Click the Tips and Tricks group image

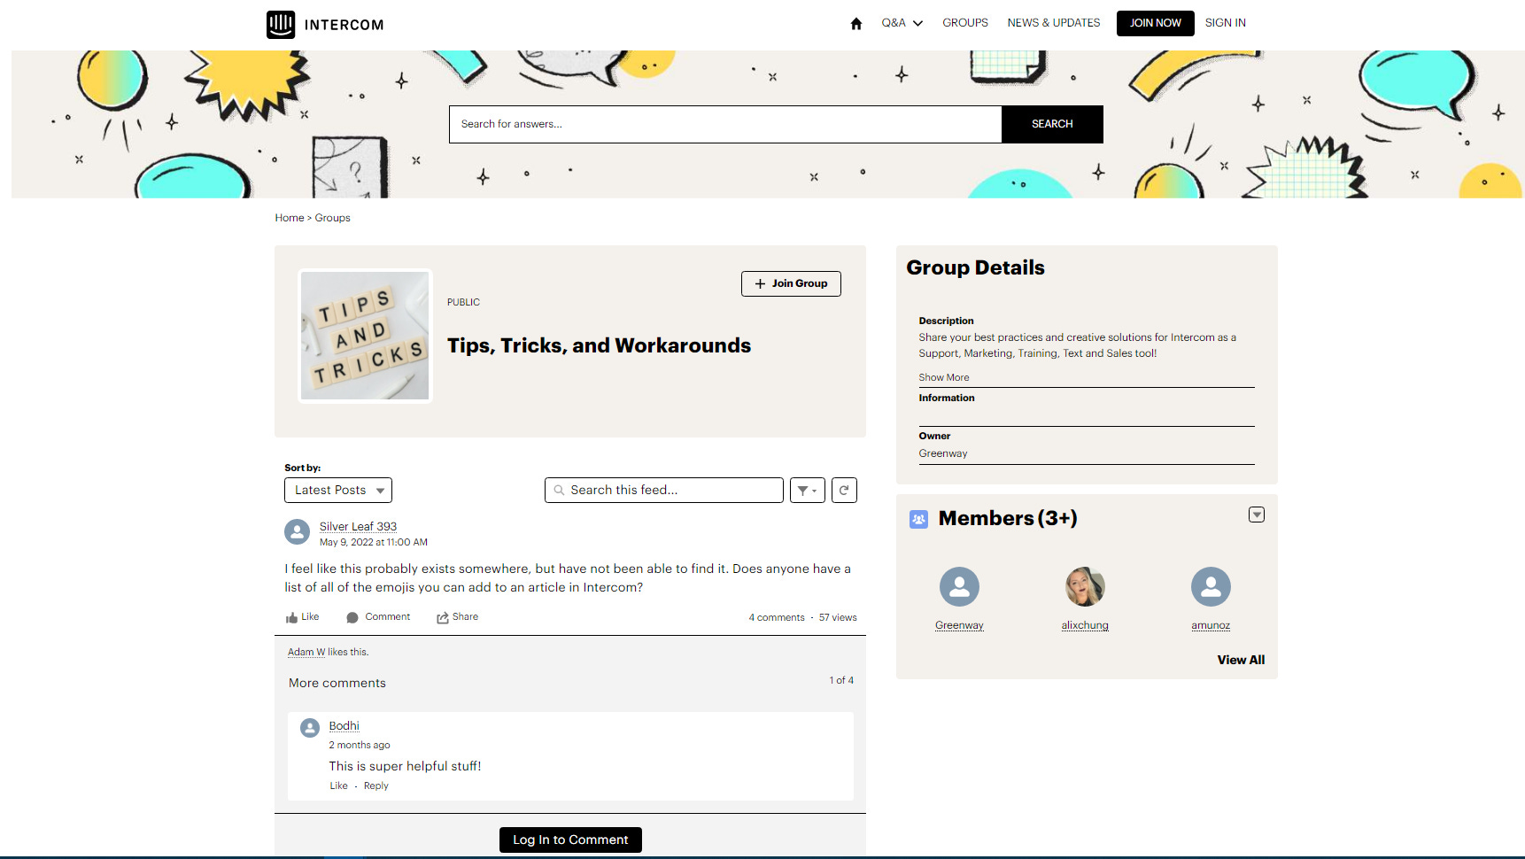pyautogui.click(x=365, y=336)
